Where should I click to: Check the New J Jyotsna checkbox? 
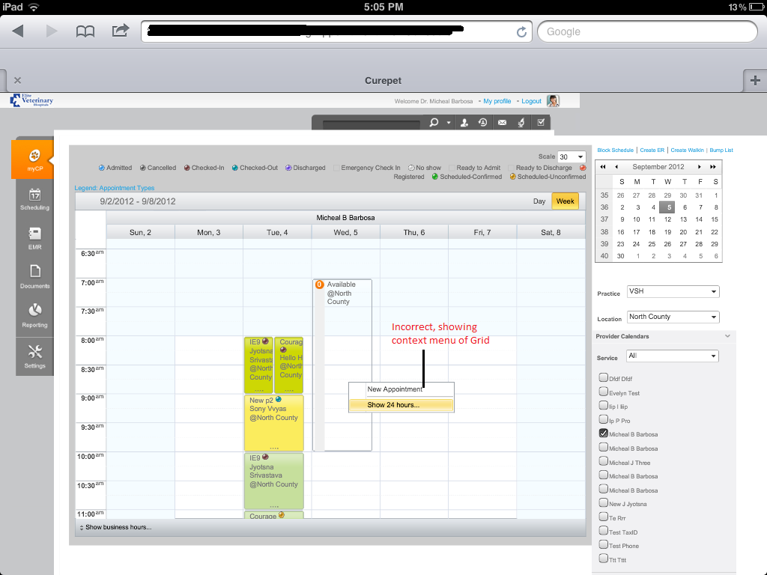click(x=603, y=502)
